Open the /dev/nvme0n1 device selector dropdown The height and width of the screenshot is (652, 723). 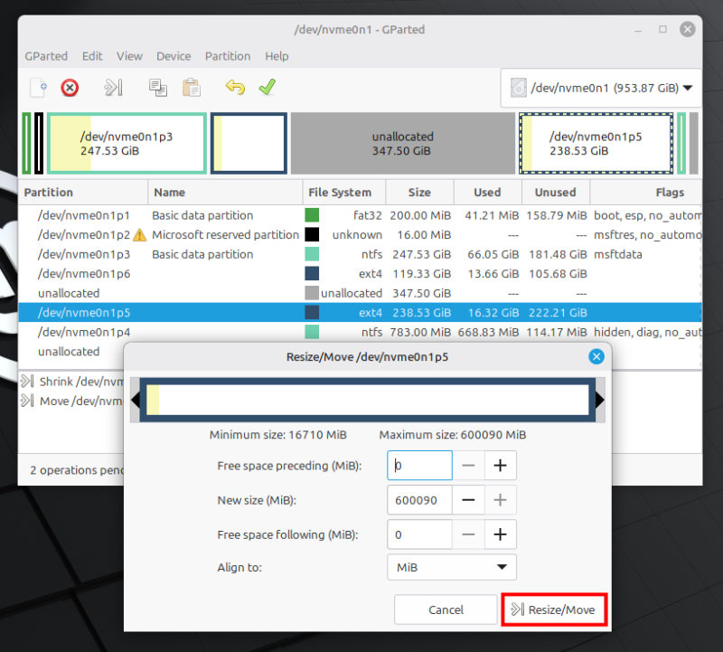pyautogui.click(x=601, y=89)
